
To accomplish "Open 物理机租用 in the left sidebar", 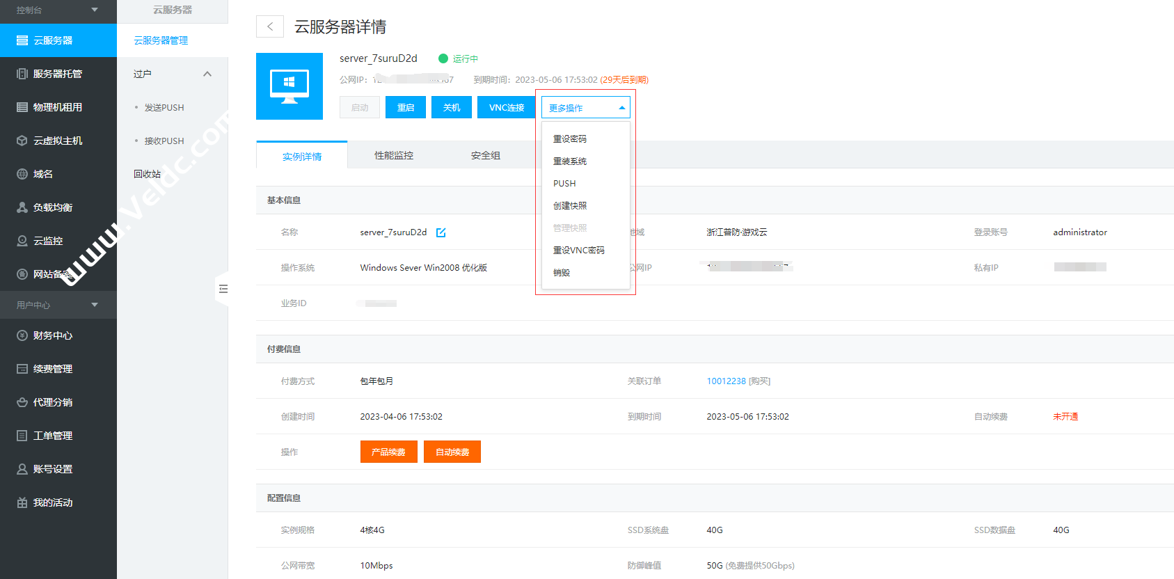I will click(58, 107).
